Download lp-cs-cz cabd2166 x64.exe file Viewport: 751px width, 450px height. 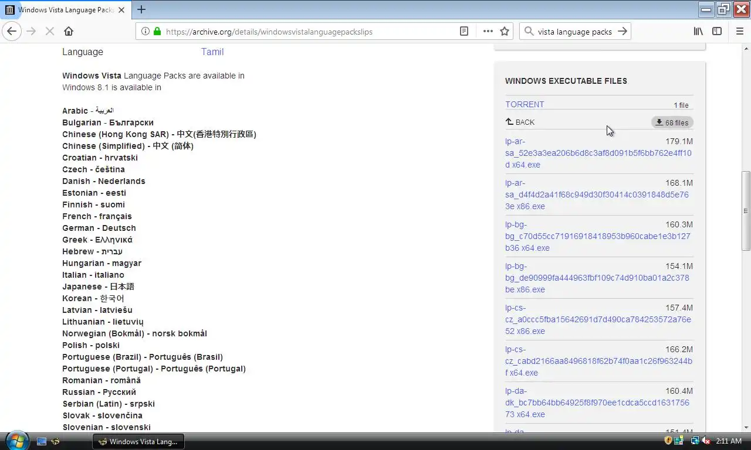[x=598, y=361]
